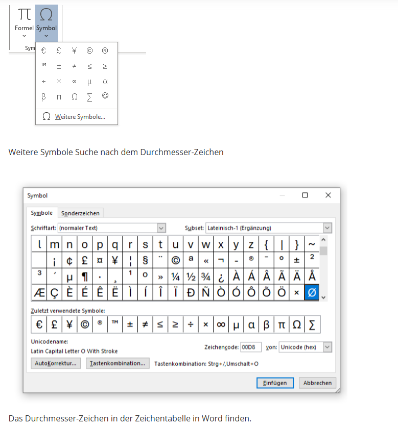Viewport: 398px width, 426px height.
Task: Click the Abbrechen button
Action: click(x=317, y=383)
